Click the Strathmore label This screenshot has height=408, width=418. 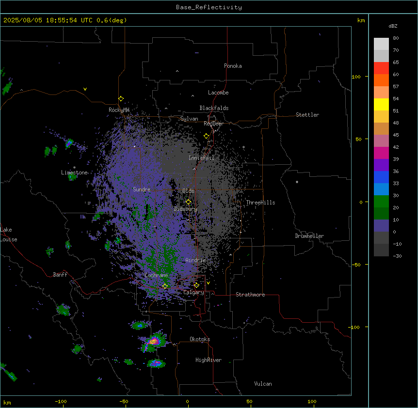coord(250,295)
